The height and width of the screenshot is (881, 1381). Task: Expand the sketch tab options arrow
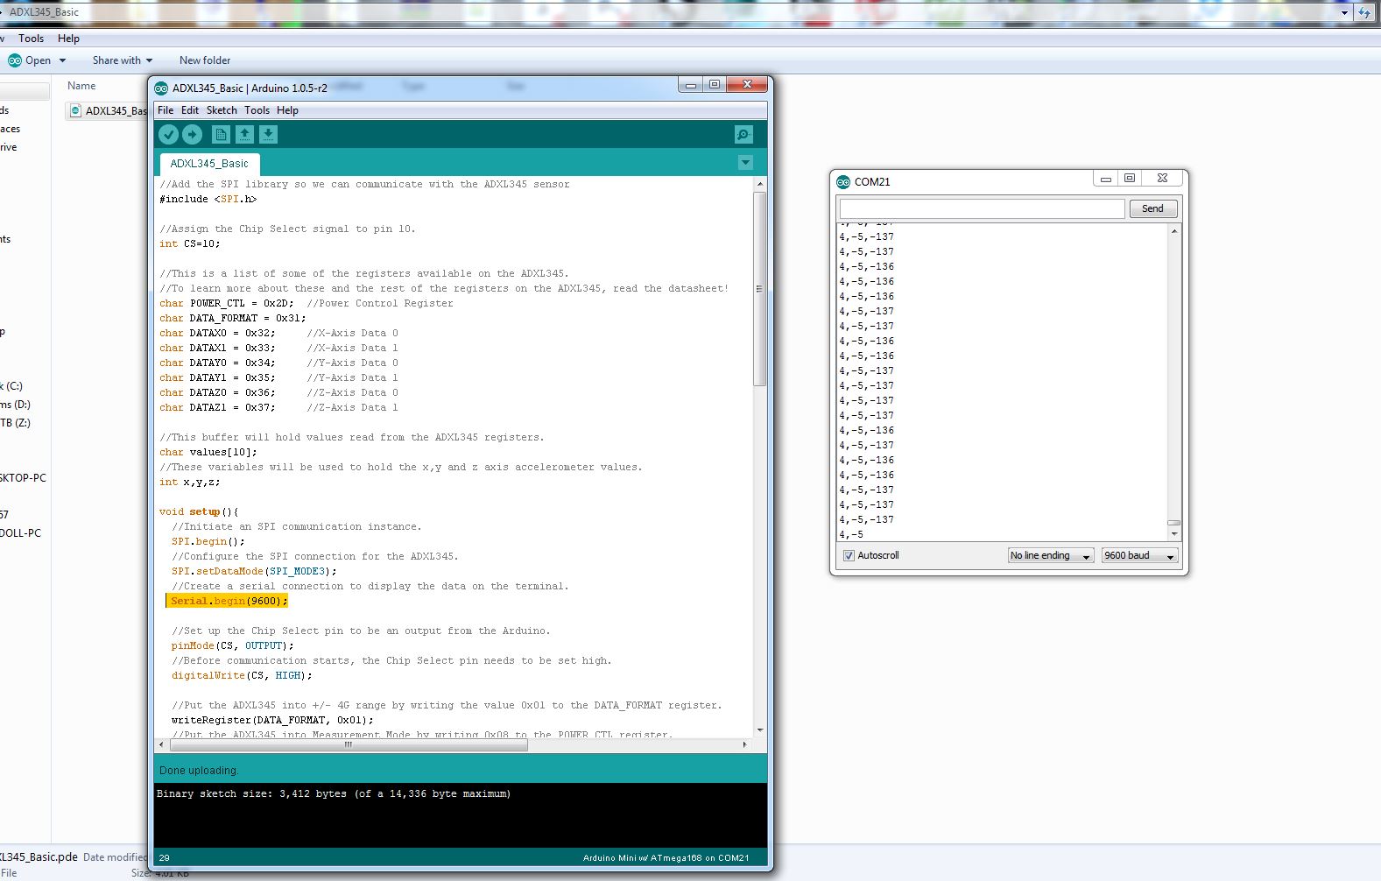coord(745,163)
